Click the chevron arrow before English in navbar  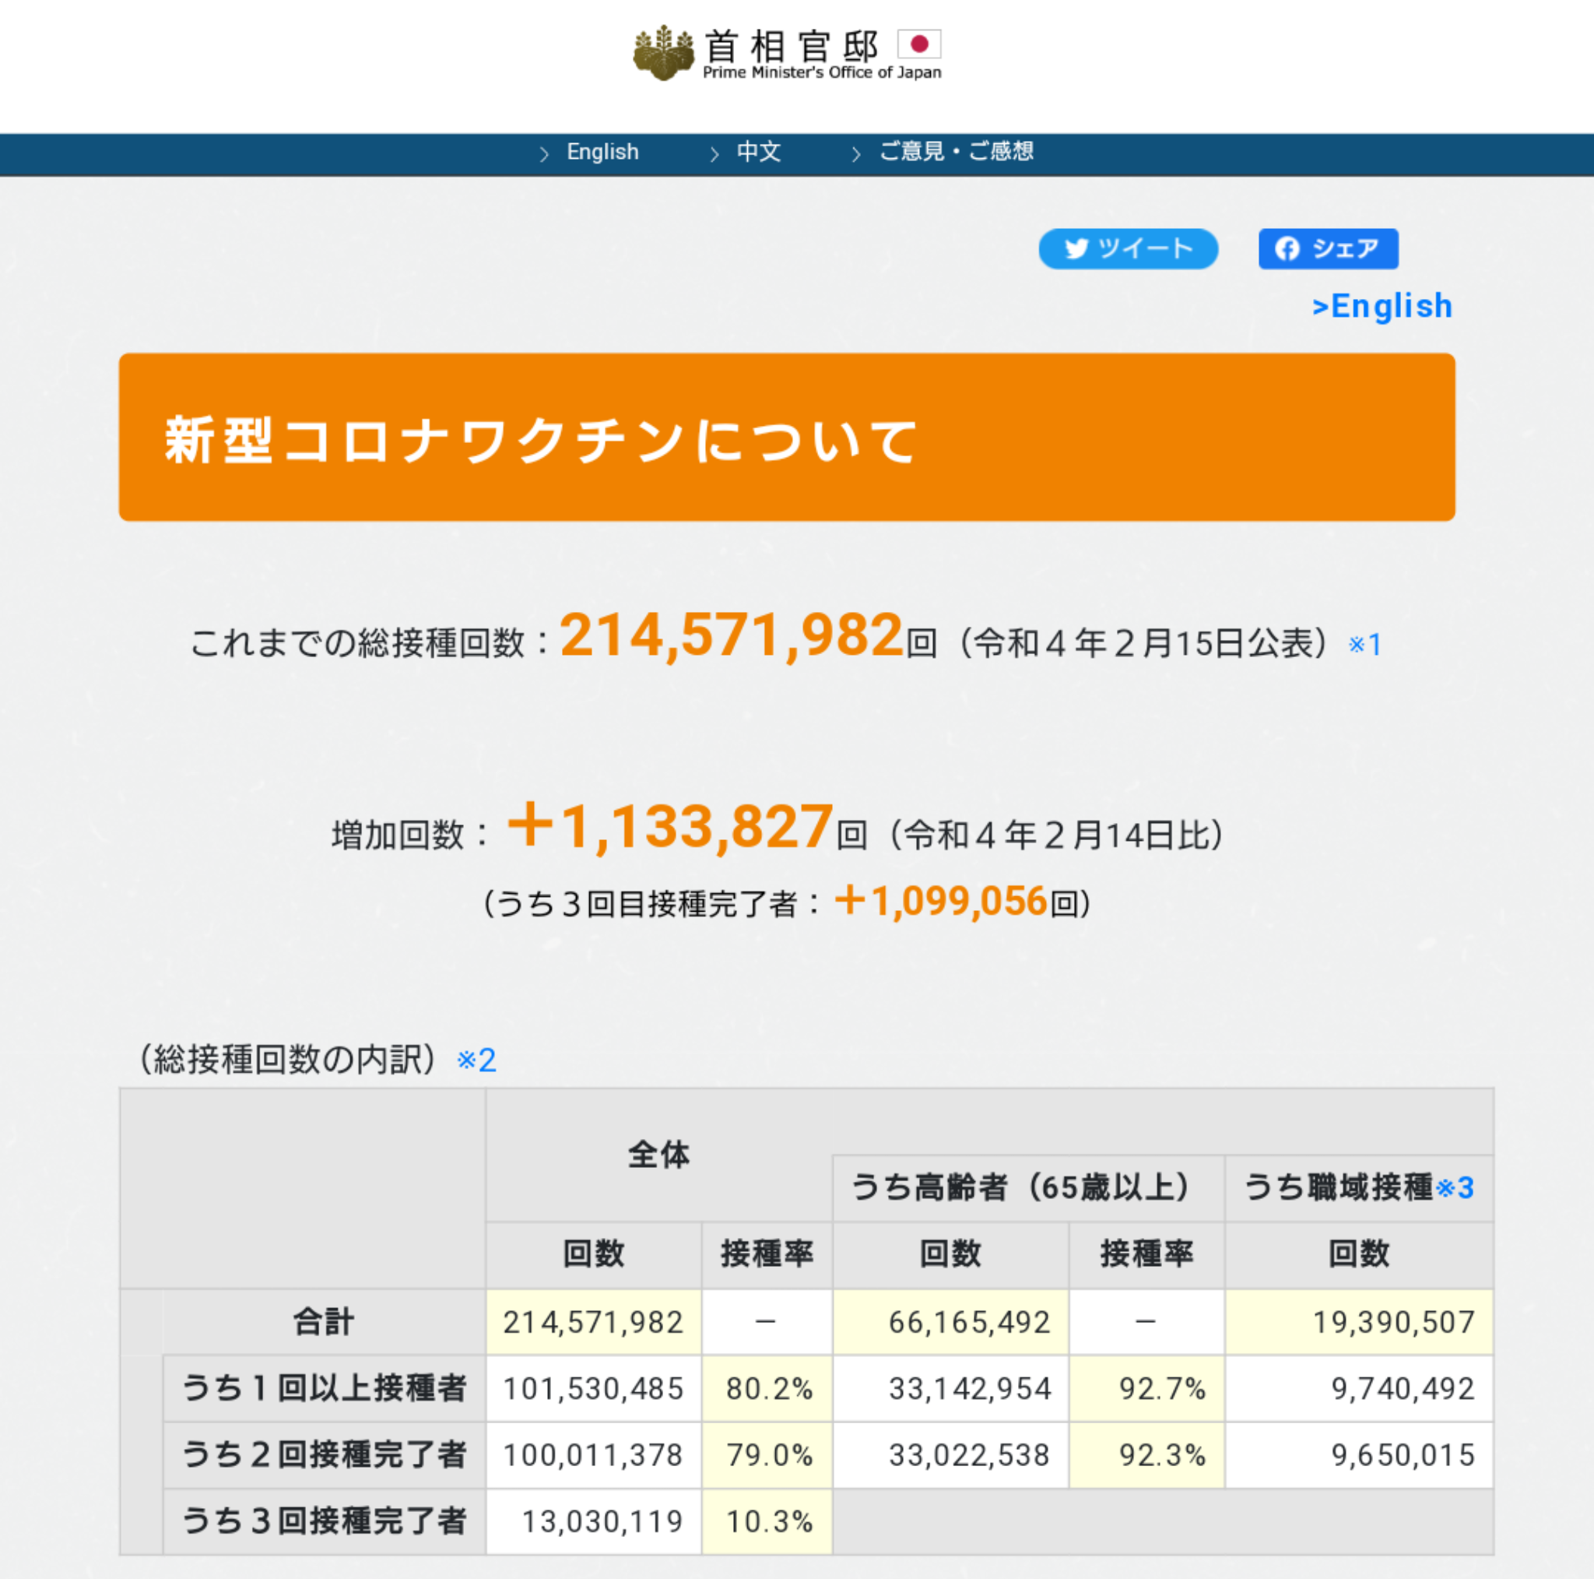click(544, 153)
